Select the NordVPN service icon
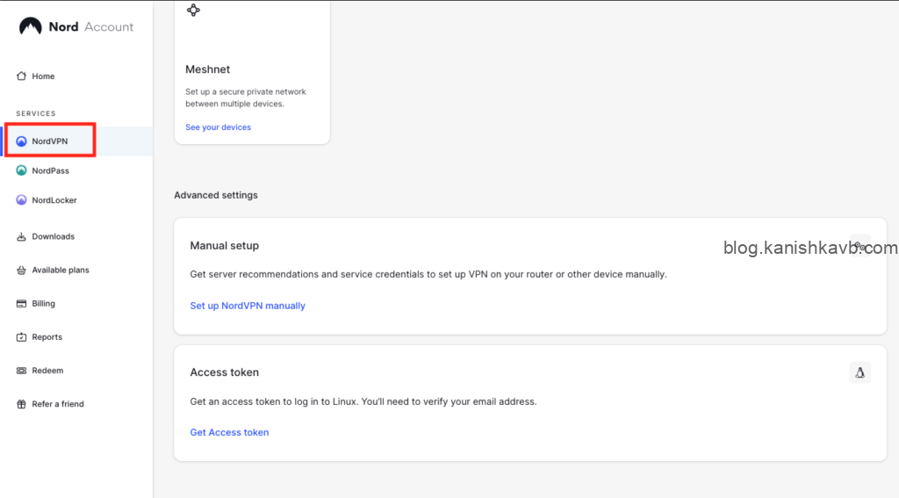 tap(22, 141)
